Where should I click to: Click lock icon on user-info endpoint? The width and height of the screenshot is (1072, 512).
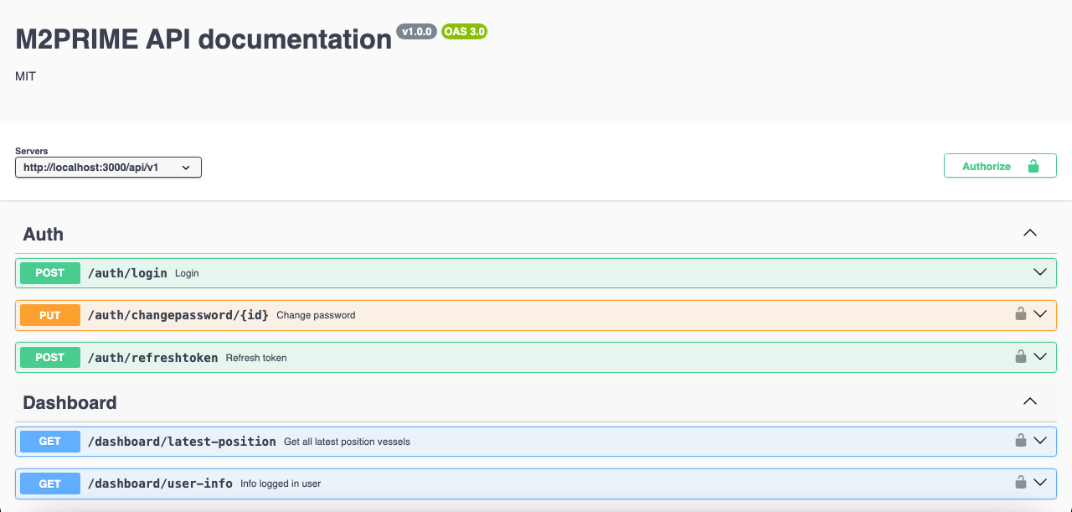click(1020, 483)
